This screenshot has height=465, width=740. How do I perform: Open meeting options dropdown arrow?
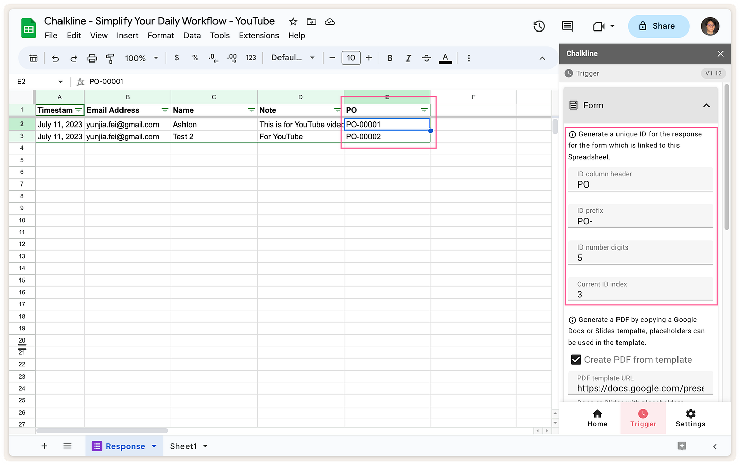pyautogui.click(x=612, y=26)
